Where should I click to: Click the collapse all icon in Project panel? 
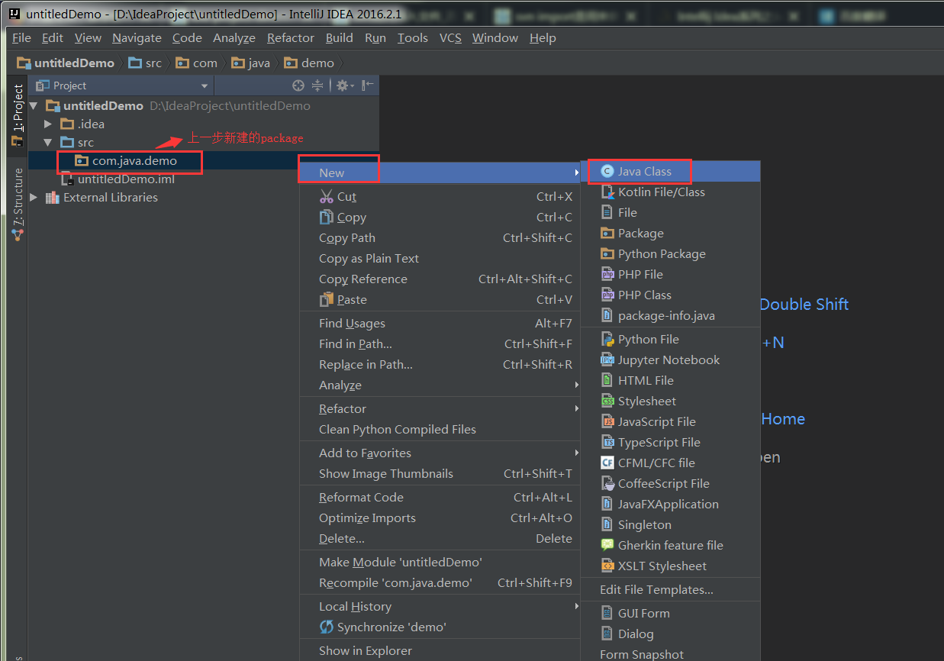tap(317, 85)
